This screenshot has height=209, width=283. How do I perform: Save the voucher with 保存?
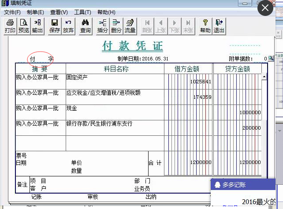pos(55,26)
